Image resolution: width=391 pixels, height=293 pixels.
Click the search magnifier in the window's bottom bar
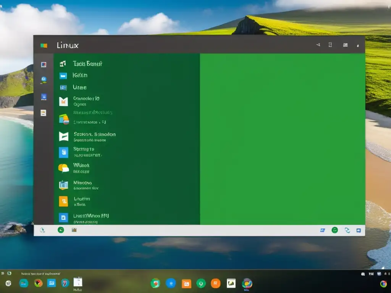42,230
